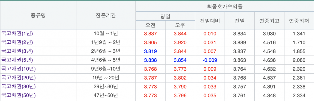This screenshot has height=101, width=315.
Task: Open the 국고채권(50년) link
Action: (x=18, y=95)
